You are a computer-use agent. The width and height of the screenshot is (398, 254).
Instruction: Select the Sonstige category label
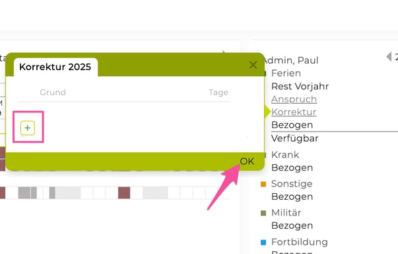[x=292, y=184]
